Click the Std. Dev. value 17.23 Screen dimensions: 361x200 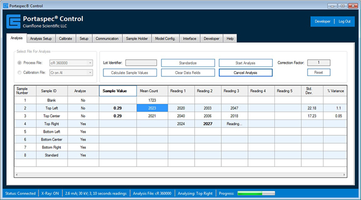[312, 116]
